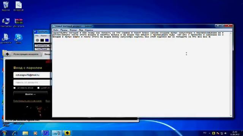Image resolution: width=243 pixels, height=136 pixels.
Task: Click the email field with osturagov76@mail.ru
Action: (x=32, y=75)
